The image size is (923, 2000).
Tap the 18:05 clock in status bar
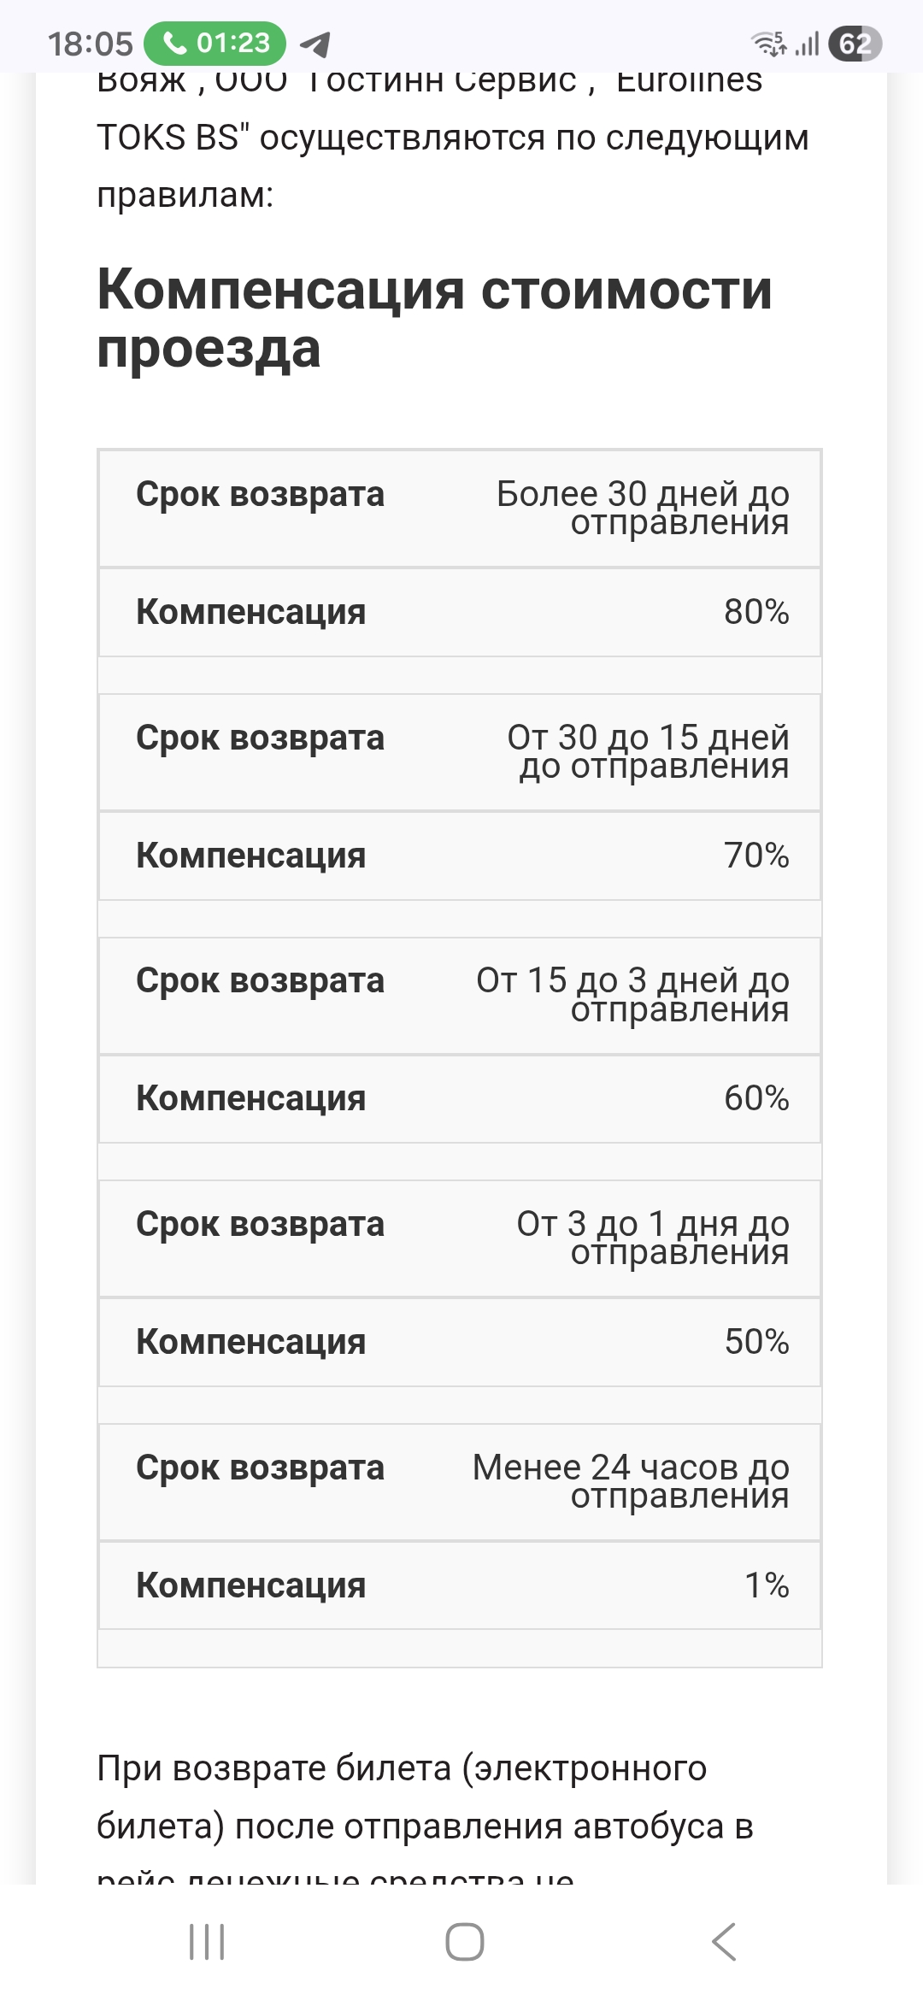[91, 44]
